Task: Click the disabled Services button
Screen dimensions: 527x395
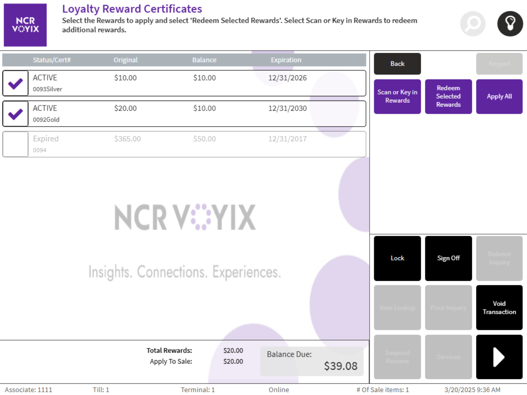Action: pyautogui.click(x=449, y=357)
